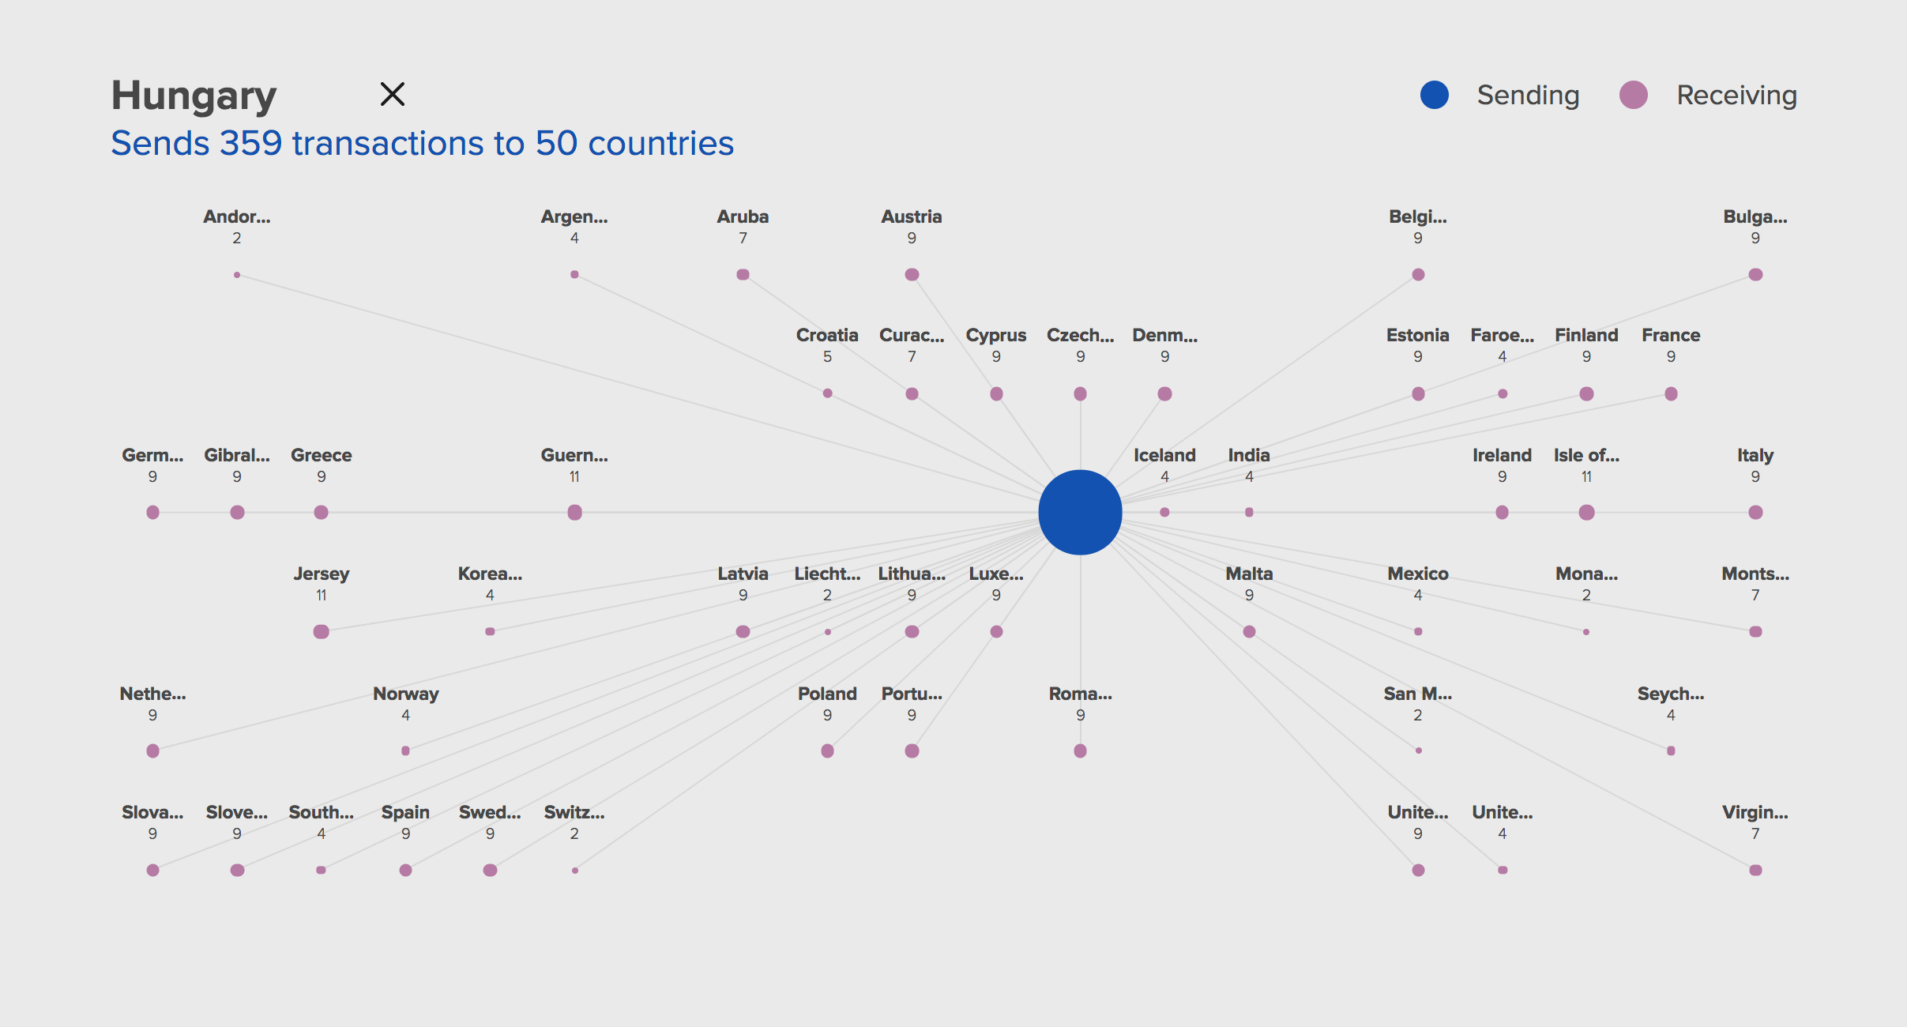Select the Ireland node circle
This screenshot has width=1907, height=1027.
point(1501,513)
